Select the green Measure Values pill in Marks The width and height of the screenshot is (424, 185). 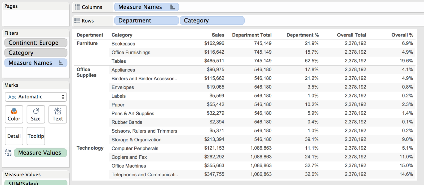click(x=40, y=153)
